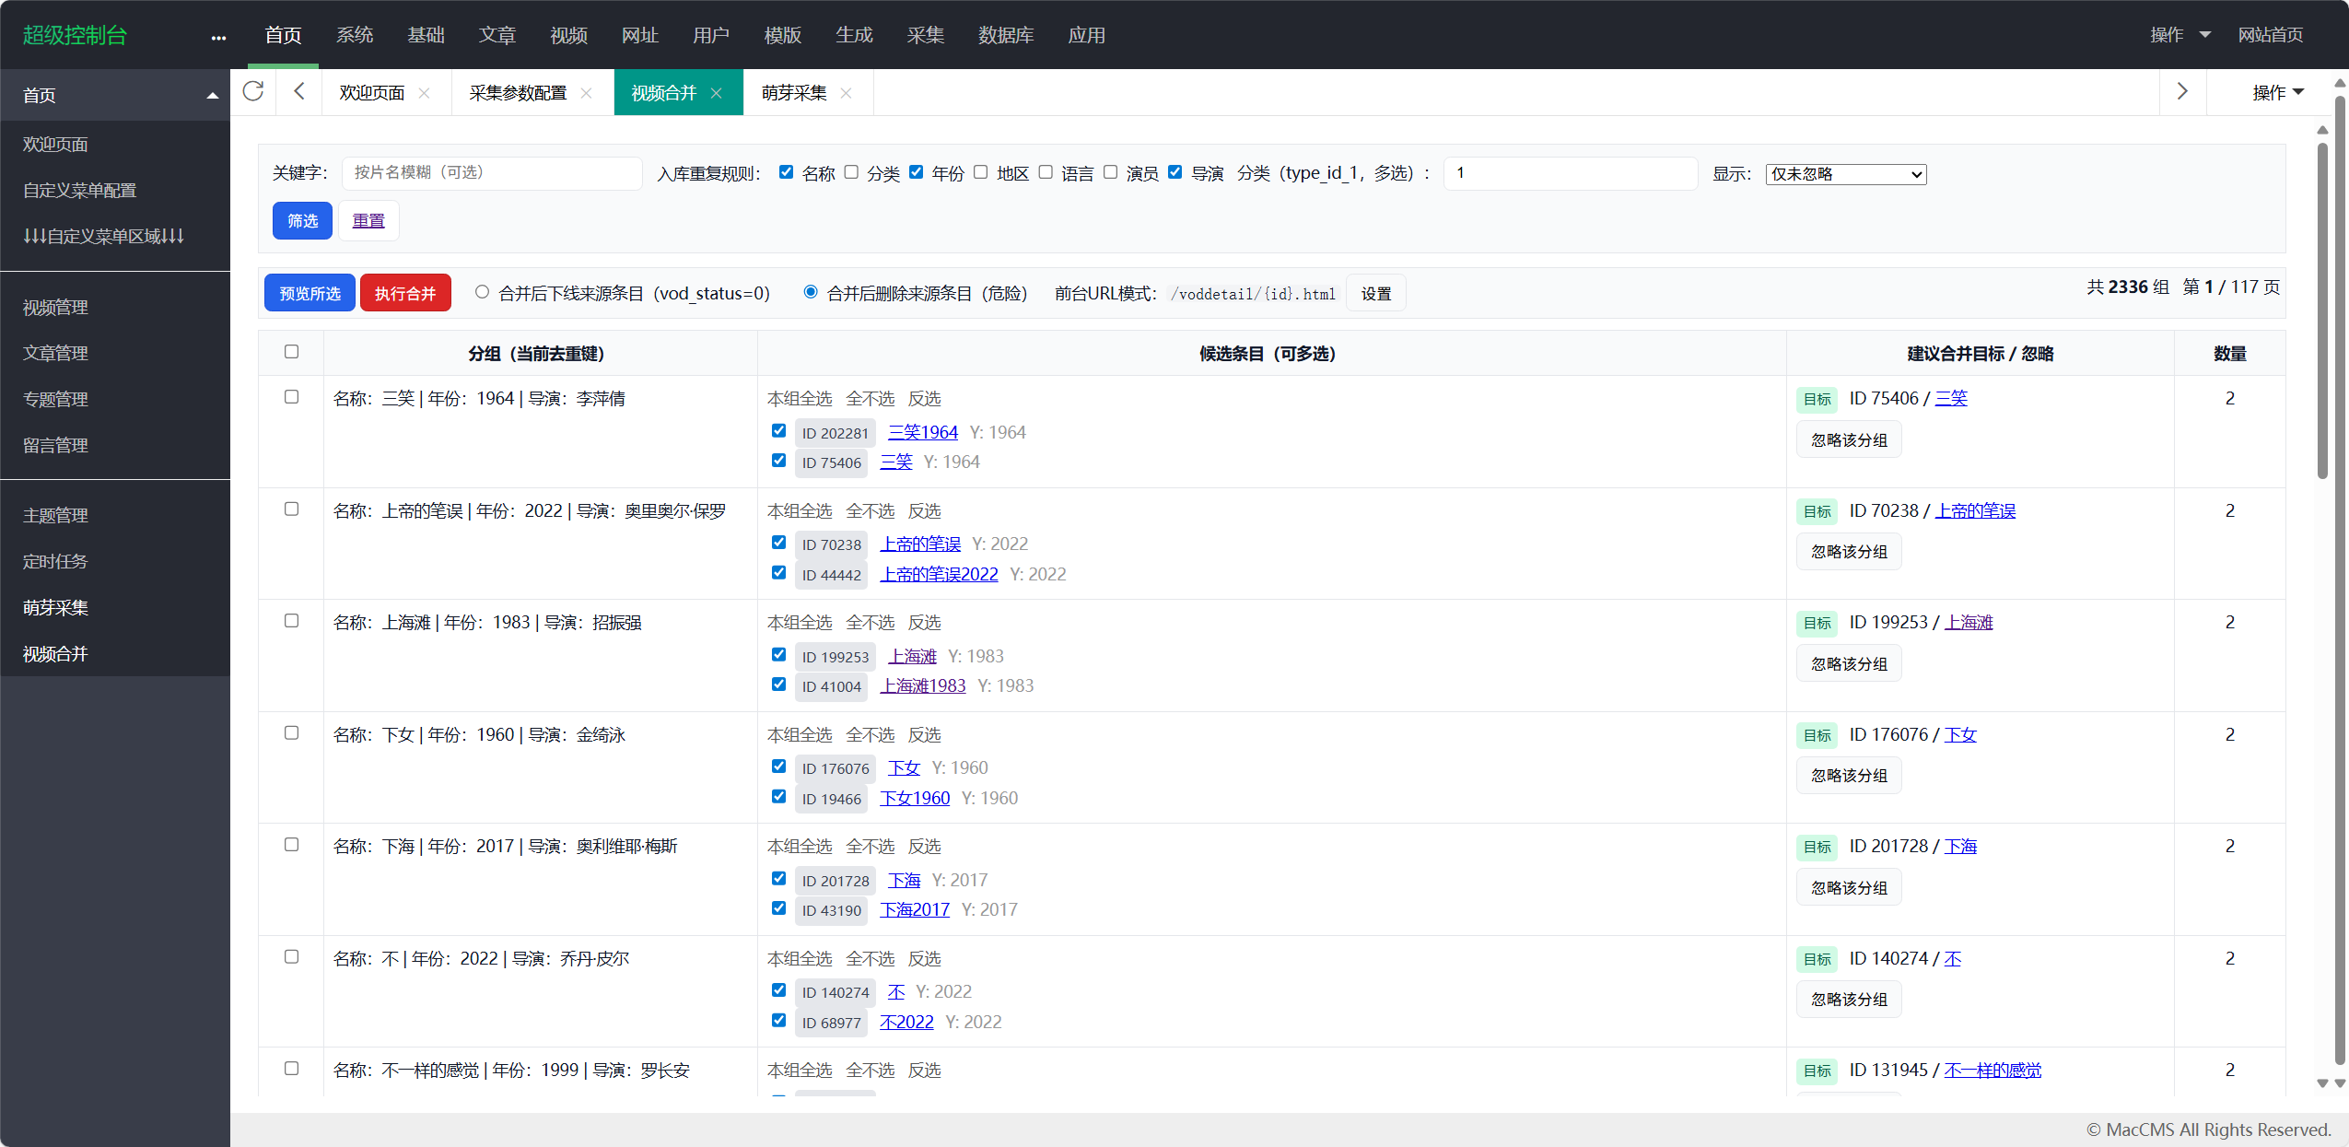Click 反选 in the 上帝的笔误 group
The image size is (2349, 1147).
coord(925,511)
